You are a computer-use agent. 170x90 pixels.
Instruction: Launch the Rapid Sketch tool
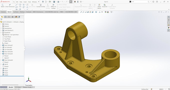pyautogui.click(x=99, y=6)
